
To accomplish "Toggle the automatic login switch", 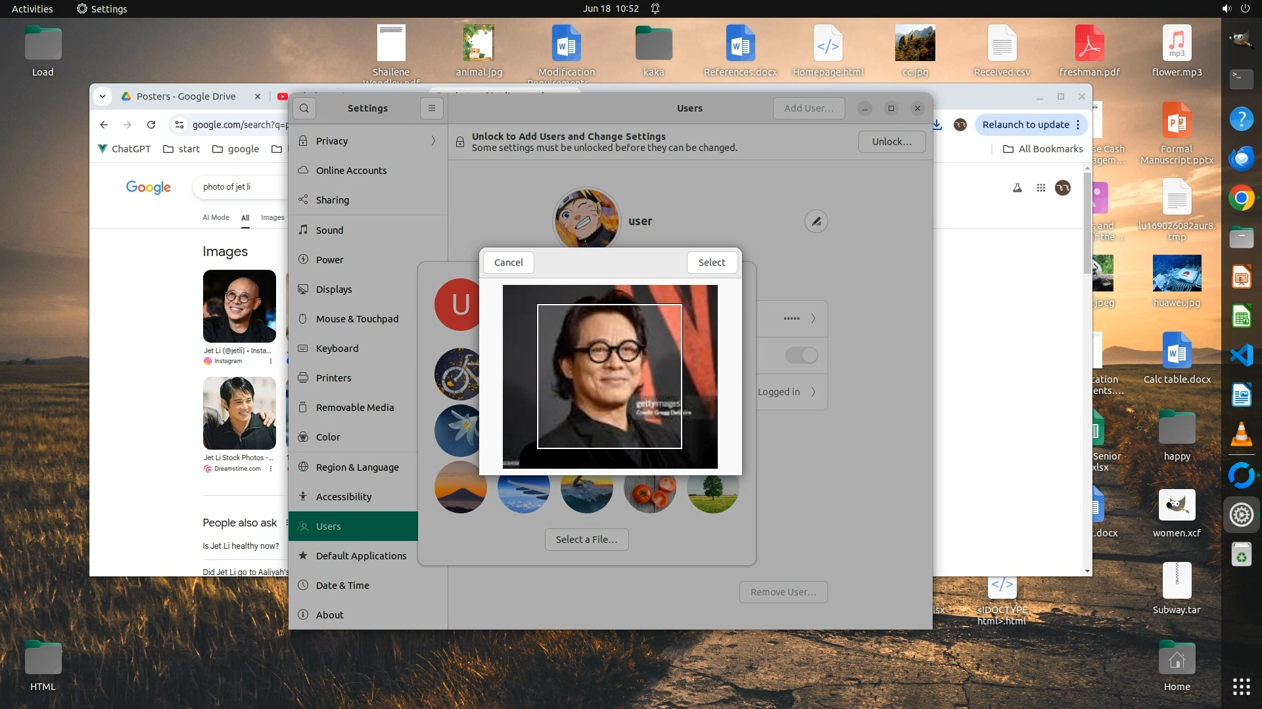I will [x=801, y=355].
